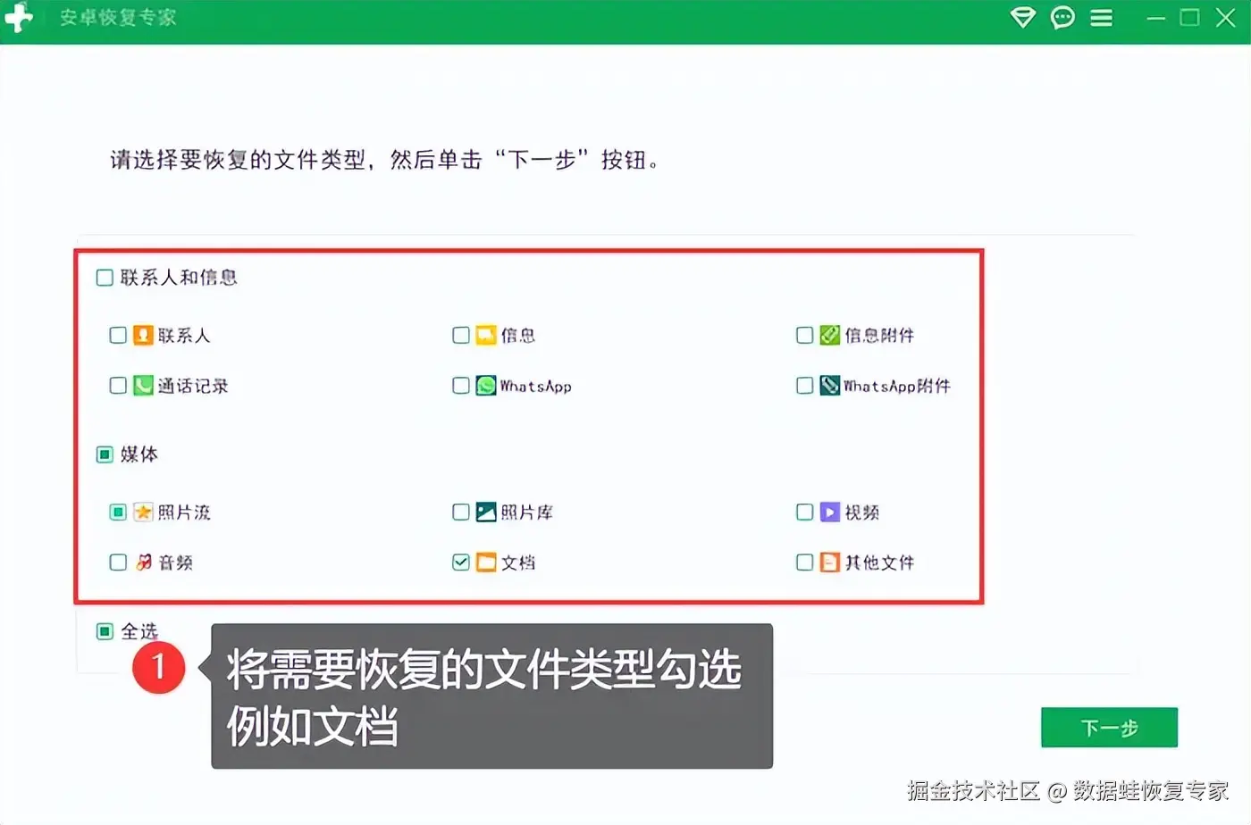
Task: Open the VIP diamond icon in title bar
Action: (1022, 18)
